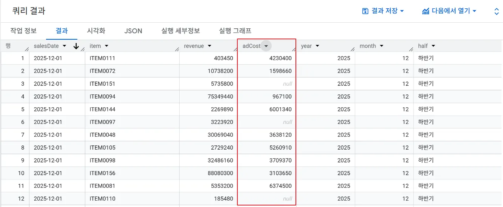This screenshot has height=207, width=503.
Task: Open the item column dropdown arrow
Action: pos(106,46)
